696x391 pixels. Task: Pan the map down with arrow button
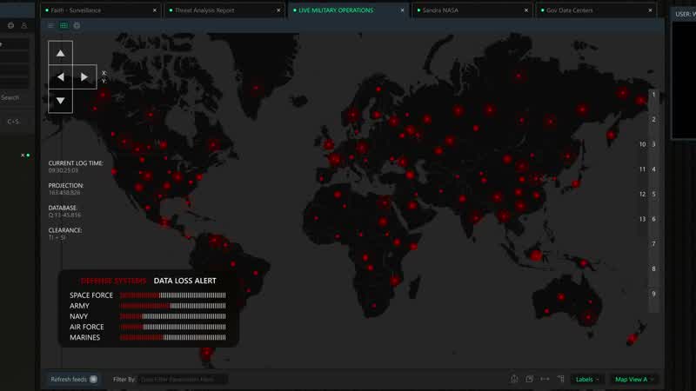[x=60, y=101]
